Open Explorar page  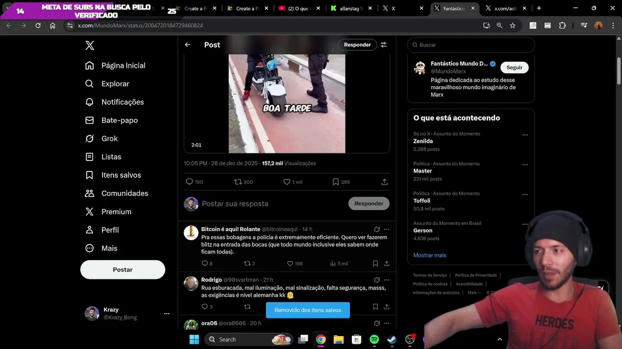coord(107,84)
